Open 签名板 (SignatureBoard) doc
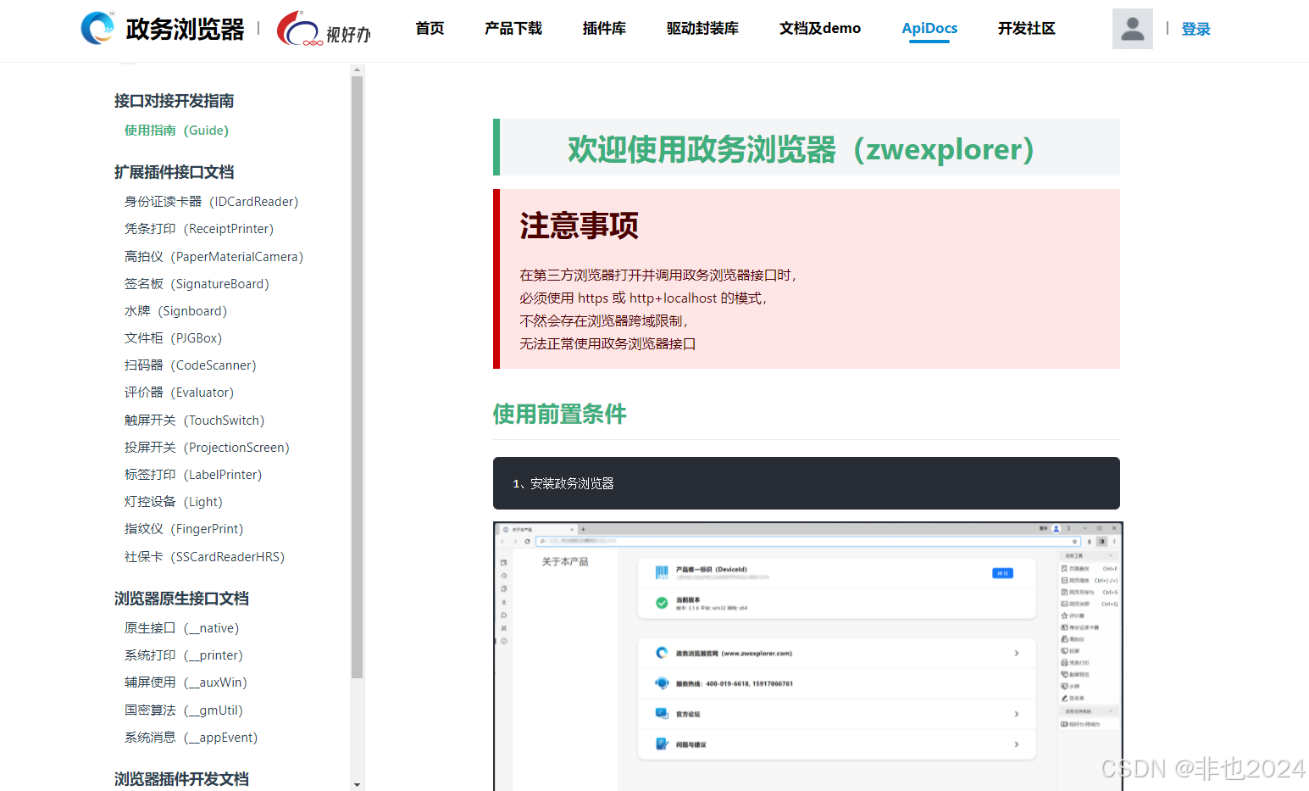 click(x=197, y=284)
